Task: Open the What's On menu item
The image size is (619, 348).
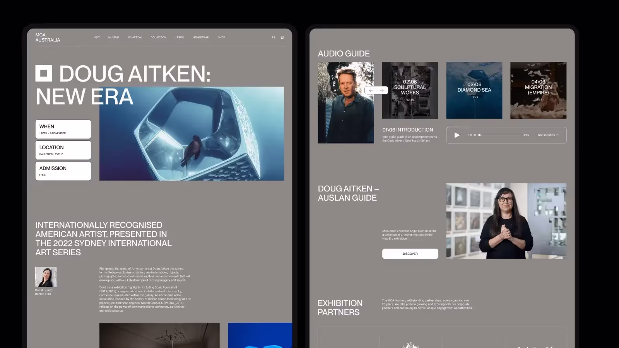Action: [135, 38]
